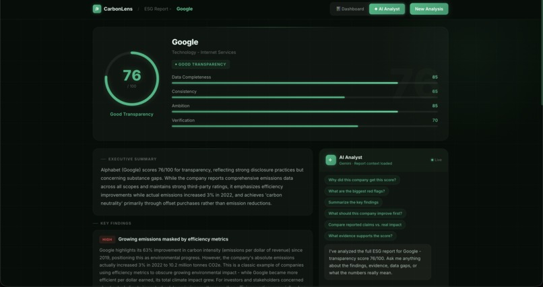Click the Verification progress bar

305,126
